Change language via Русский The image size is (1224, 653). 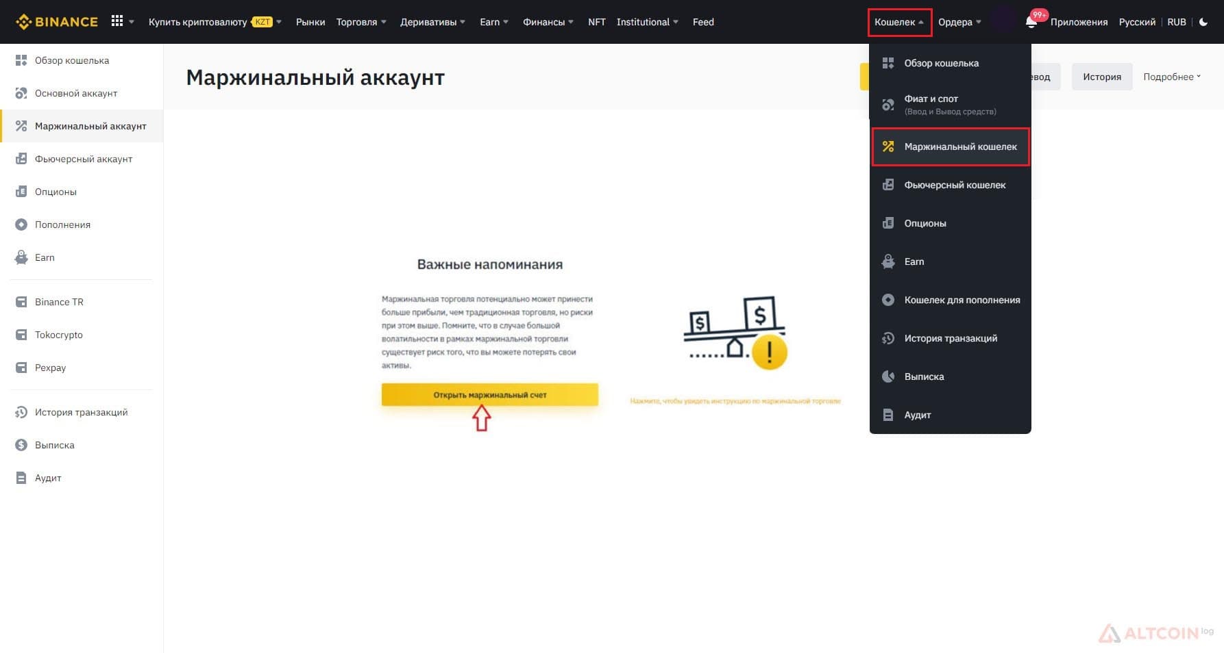pyautogui.click(x=1137, y=22)
